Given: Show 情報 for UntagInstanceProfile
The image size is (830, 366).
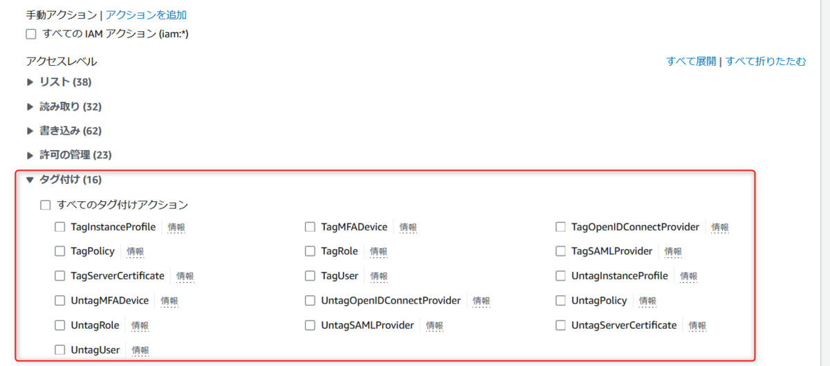Looking at the screenshot, I should 689,277.
